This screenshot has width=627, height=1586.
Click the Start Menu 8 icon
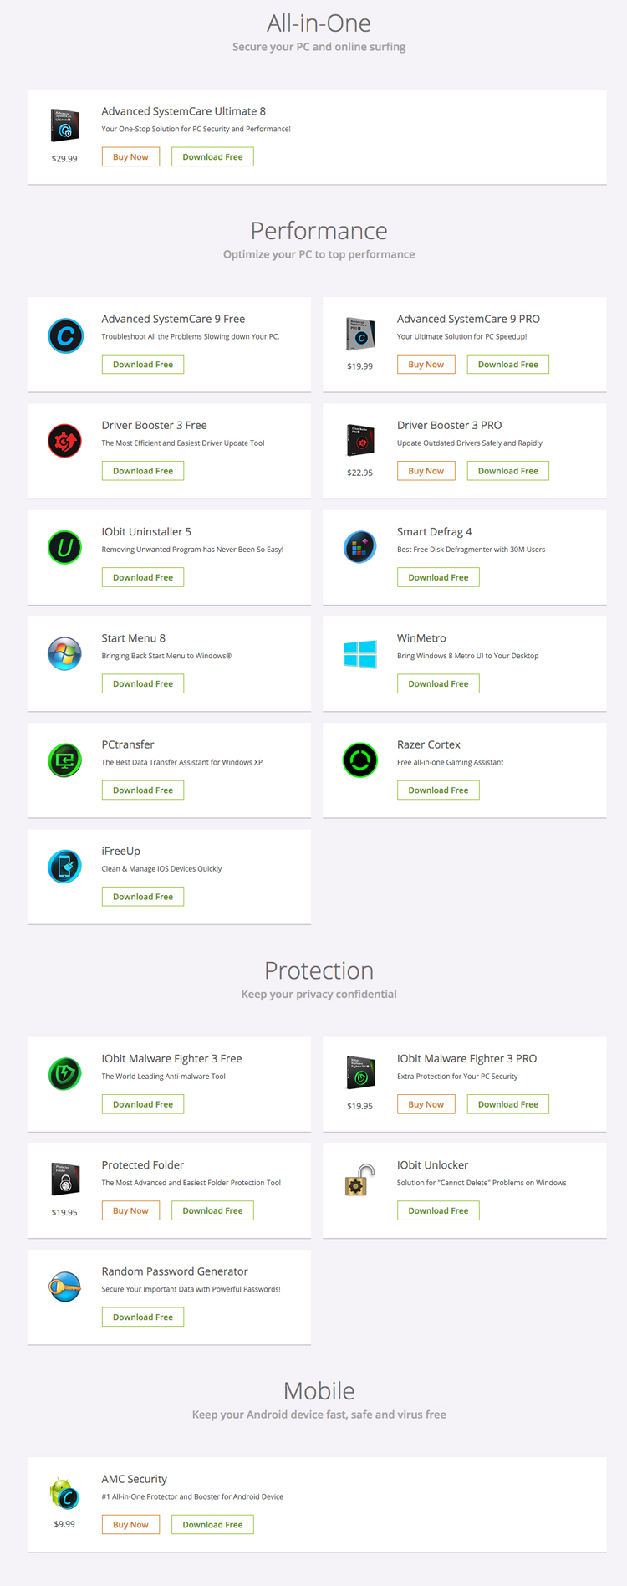point(65,654)
